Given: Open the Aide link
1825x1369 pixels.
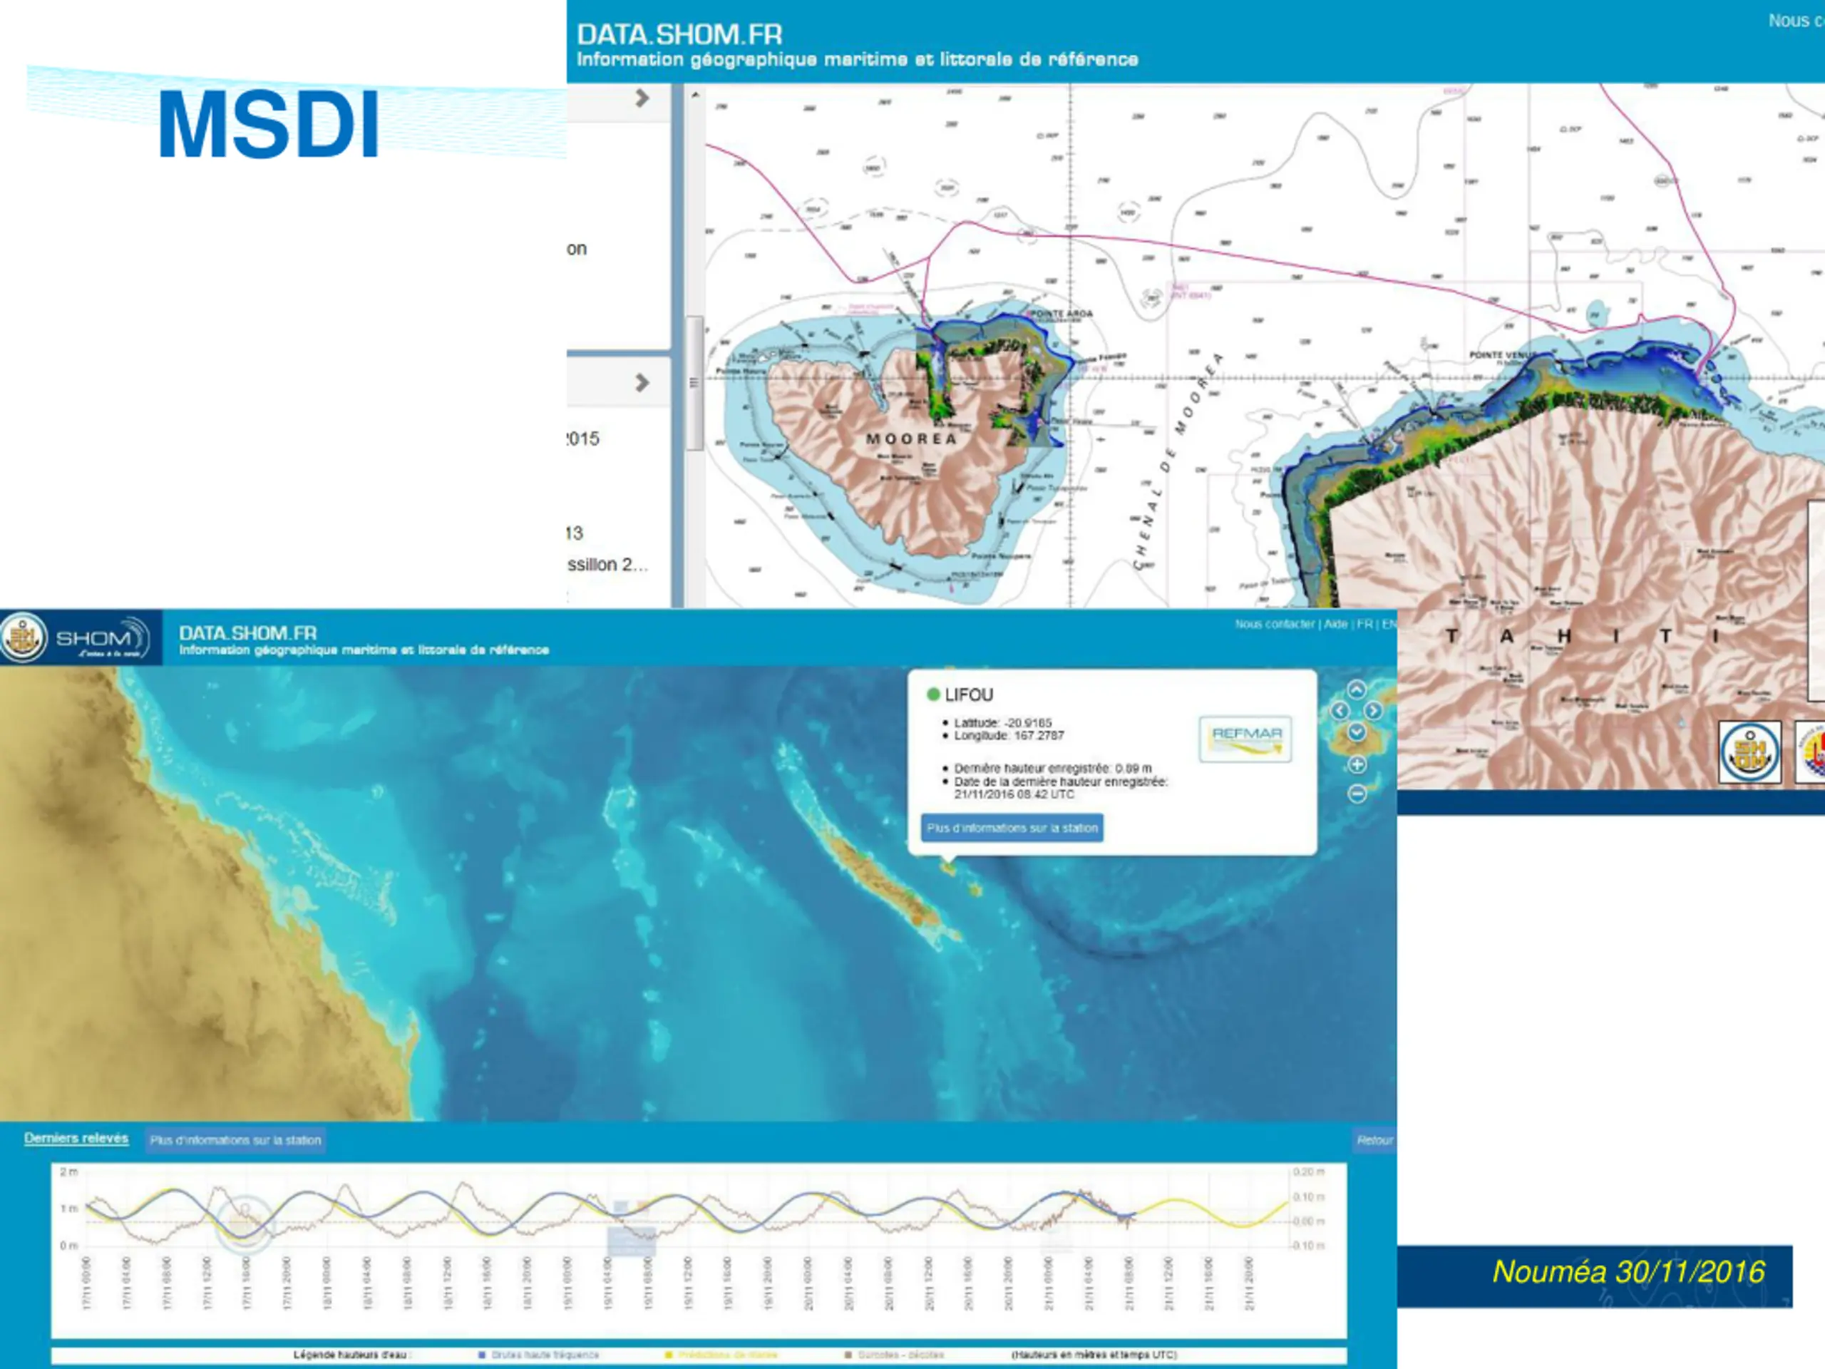Looking at the screenshot, I should pyautogui.click(x=1336, y=624).
